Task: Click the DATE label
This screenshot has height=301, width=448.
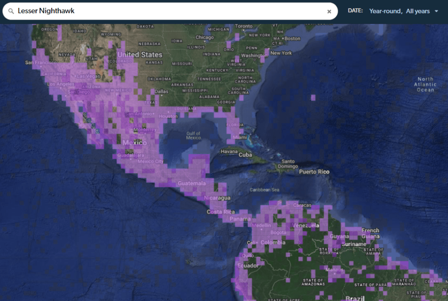Action: point(355,11)
